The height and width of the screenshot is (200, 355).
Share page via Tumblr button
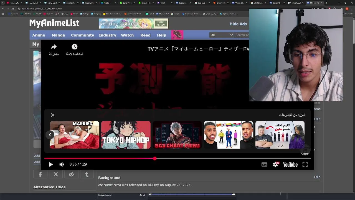click(x=87, y=174)
